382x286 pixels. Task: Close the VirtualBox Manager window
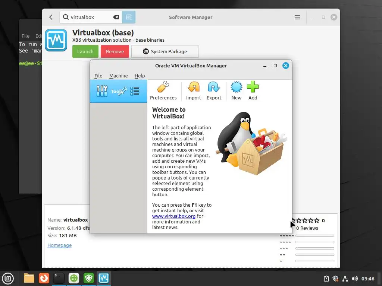[285, 66]
